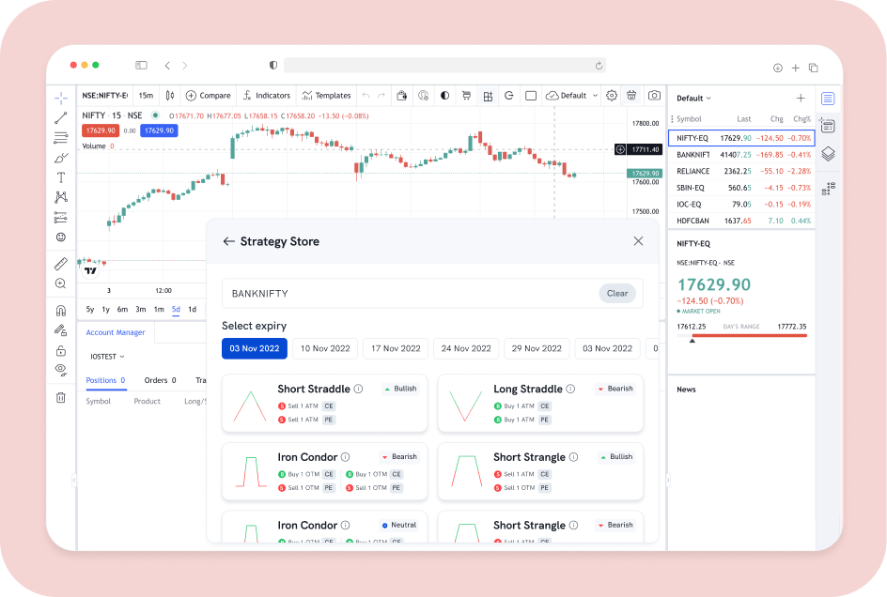Remove drawings using trash icon
887x597 pixels.
point(61,397)
